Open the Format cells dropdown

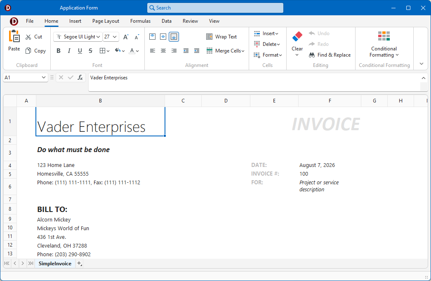(x=268, y=55)
